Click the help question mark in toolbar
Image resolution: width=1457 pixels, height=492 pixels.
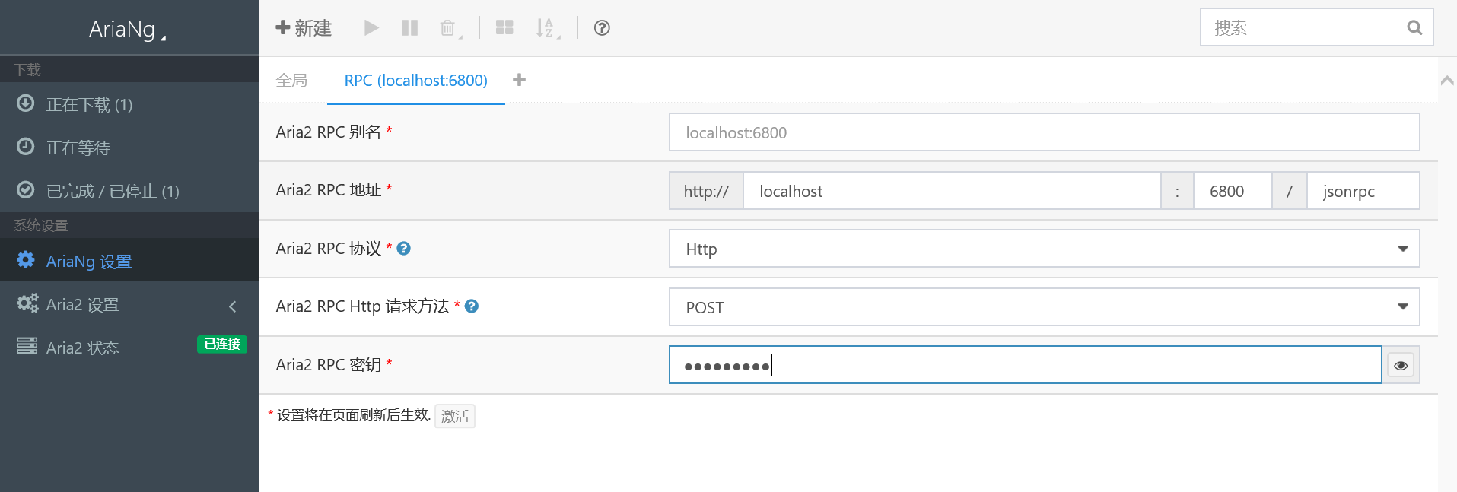point(602,28)
